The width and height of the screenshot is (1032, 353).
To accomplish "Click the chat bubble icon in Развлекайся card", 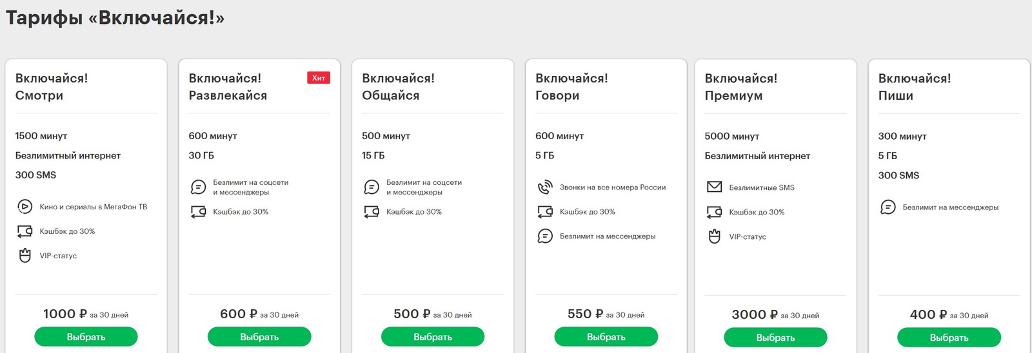I will tap(198, 187).
